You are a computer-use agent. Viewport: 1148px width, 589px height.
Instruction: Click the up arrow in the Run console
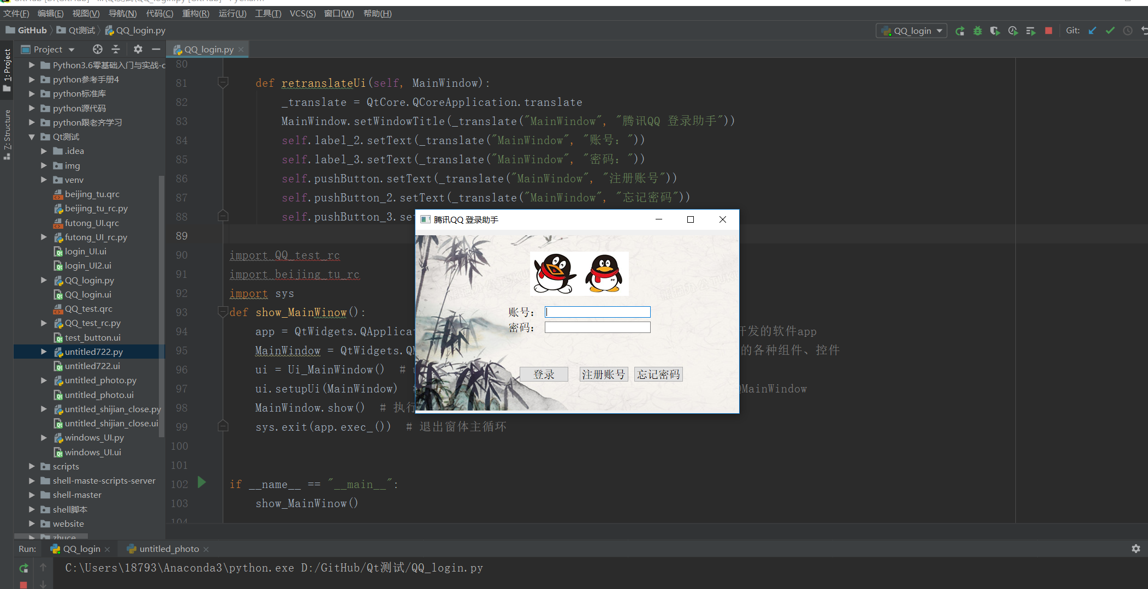pyautogui.click(x=43, y=568)
